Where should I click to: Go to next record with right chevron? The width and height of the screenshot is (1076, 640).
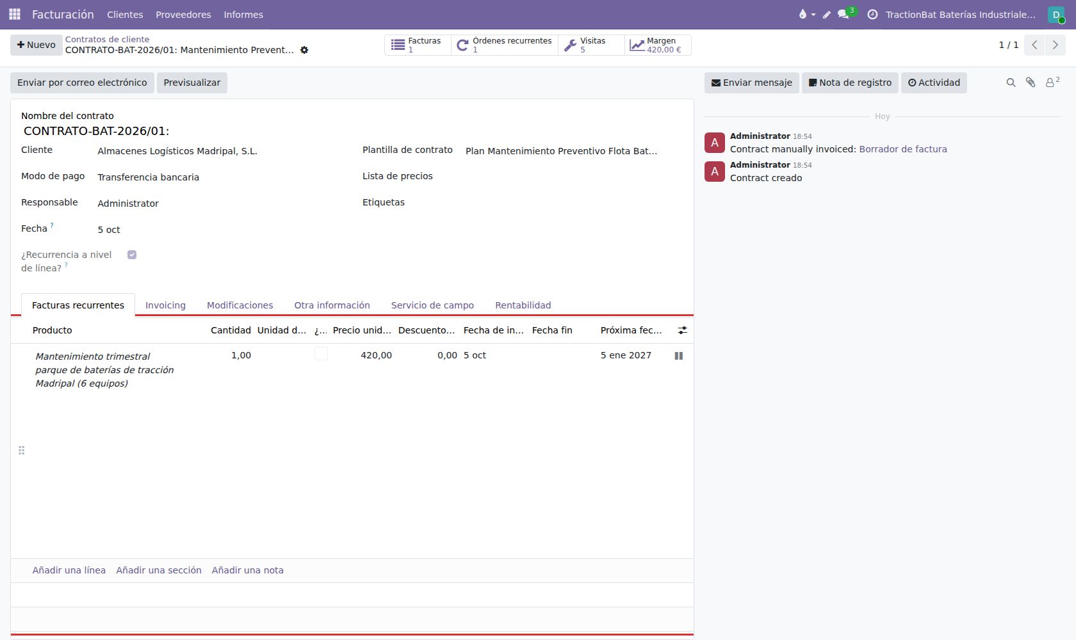(x=1056, y=45)
